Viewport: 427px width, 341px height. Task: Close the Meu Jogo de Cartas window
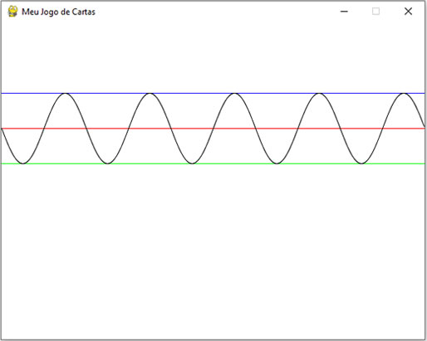pyautogui.click(x=408, y=12)
